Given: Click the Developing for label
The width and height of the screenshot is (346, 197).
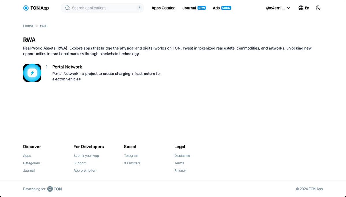Looking at the screenshot, I should (x=34, y=189).
